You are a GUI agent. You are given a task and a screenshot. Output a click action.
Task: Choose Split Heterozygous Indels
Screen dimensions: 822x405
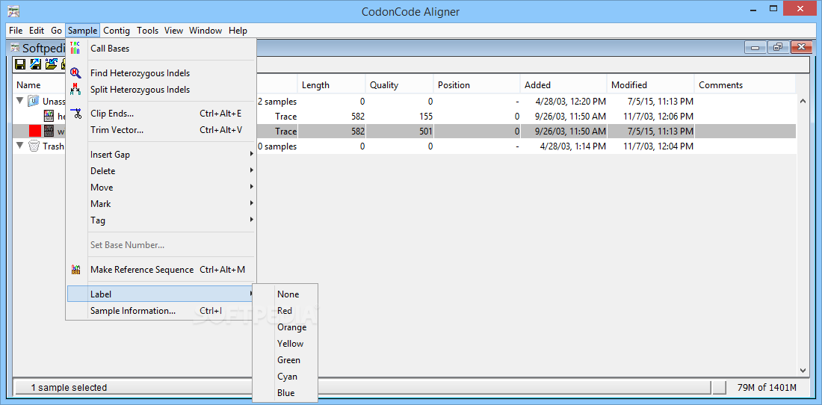point(161,90)
